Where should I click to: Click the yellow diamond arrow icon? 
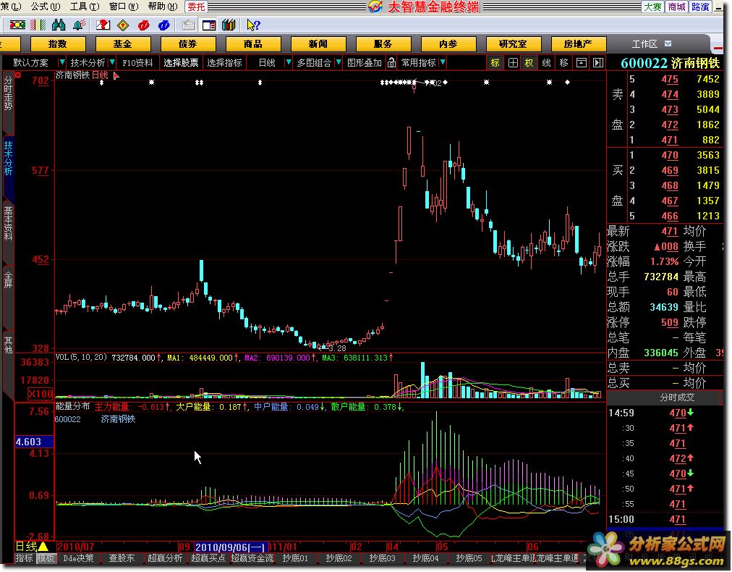[x=123, y=25]
